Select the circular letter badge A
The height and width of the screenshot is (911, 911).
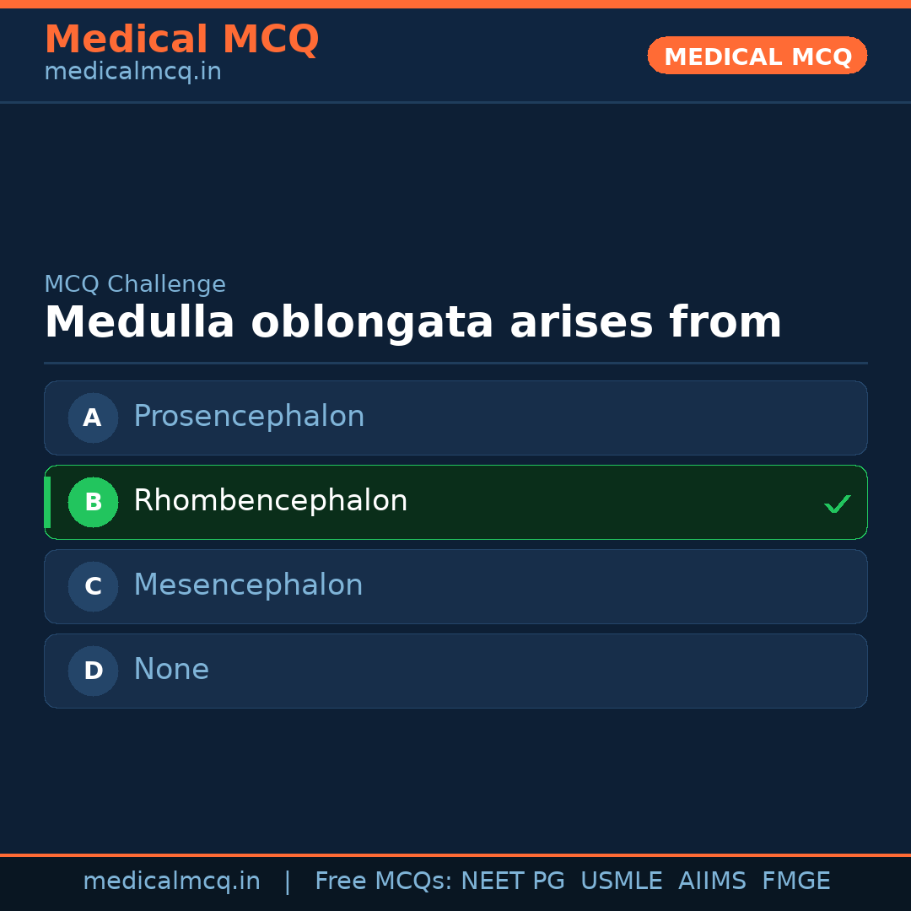coord(93,418)
